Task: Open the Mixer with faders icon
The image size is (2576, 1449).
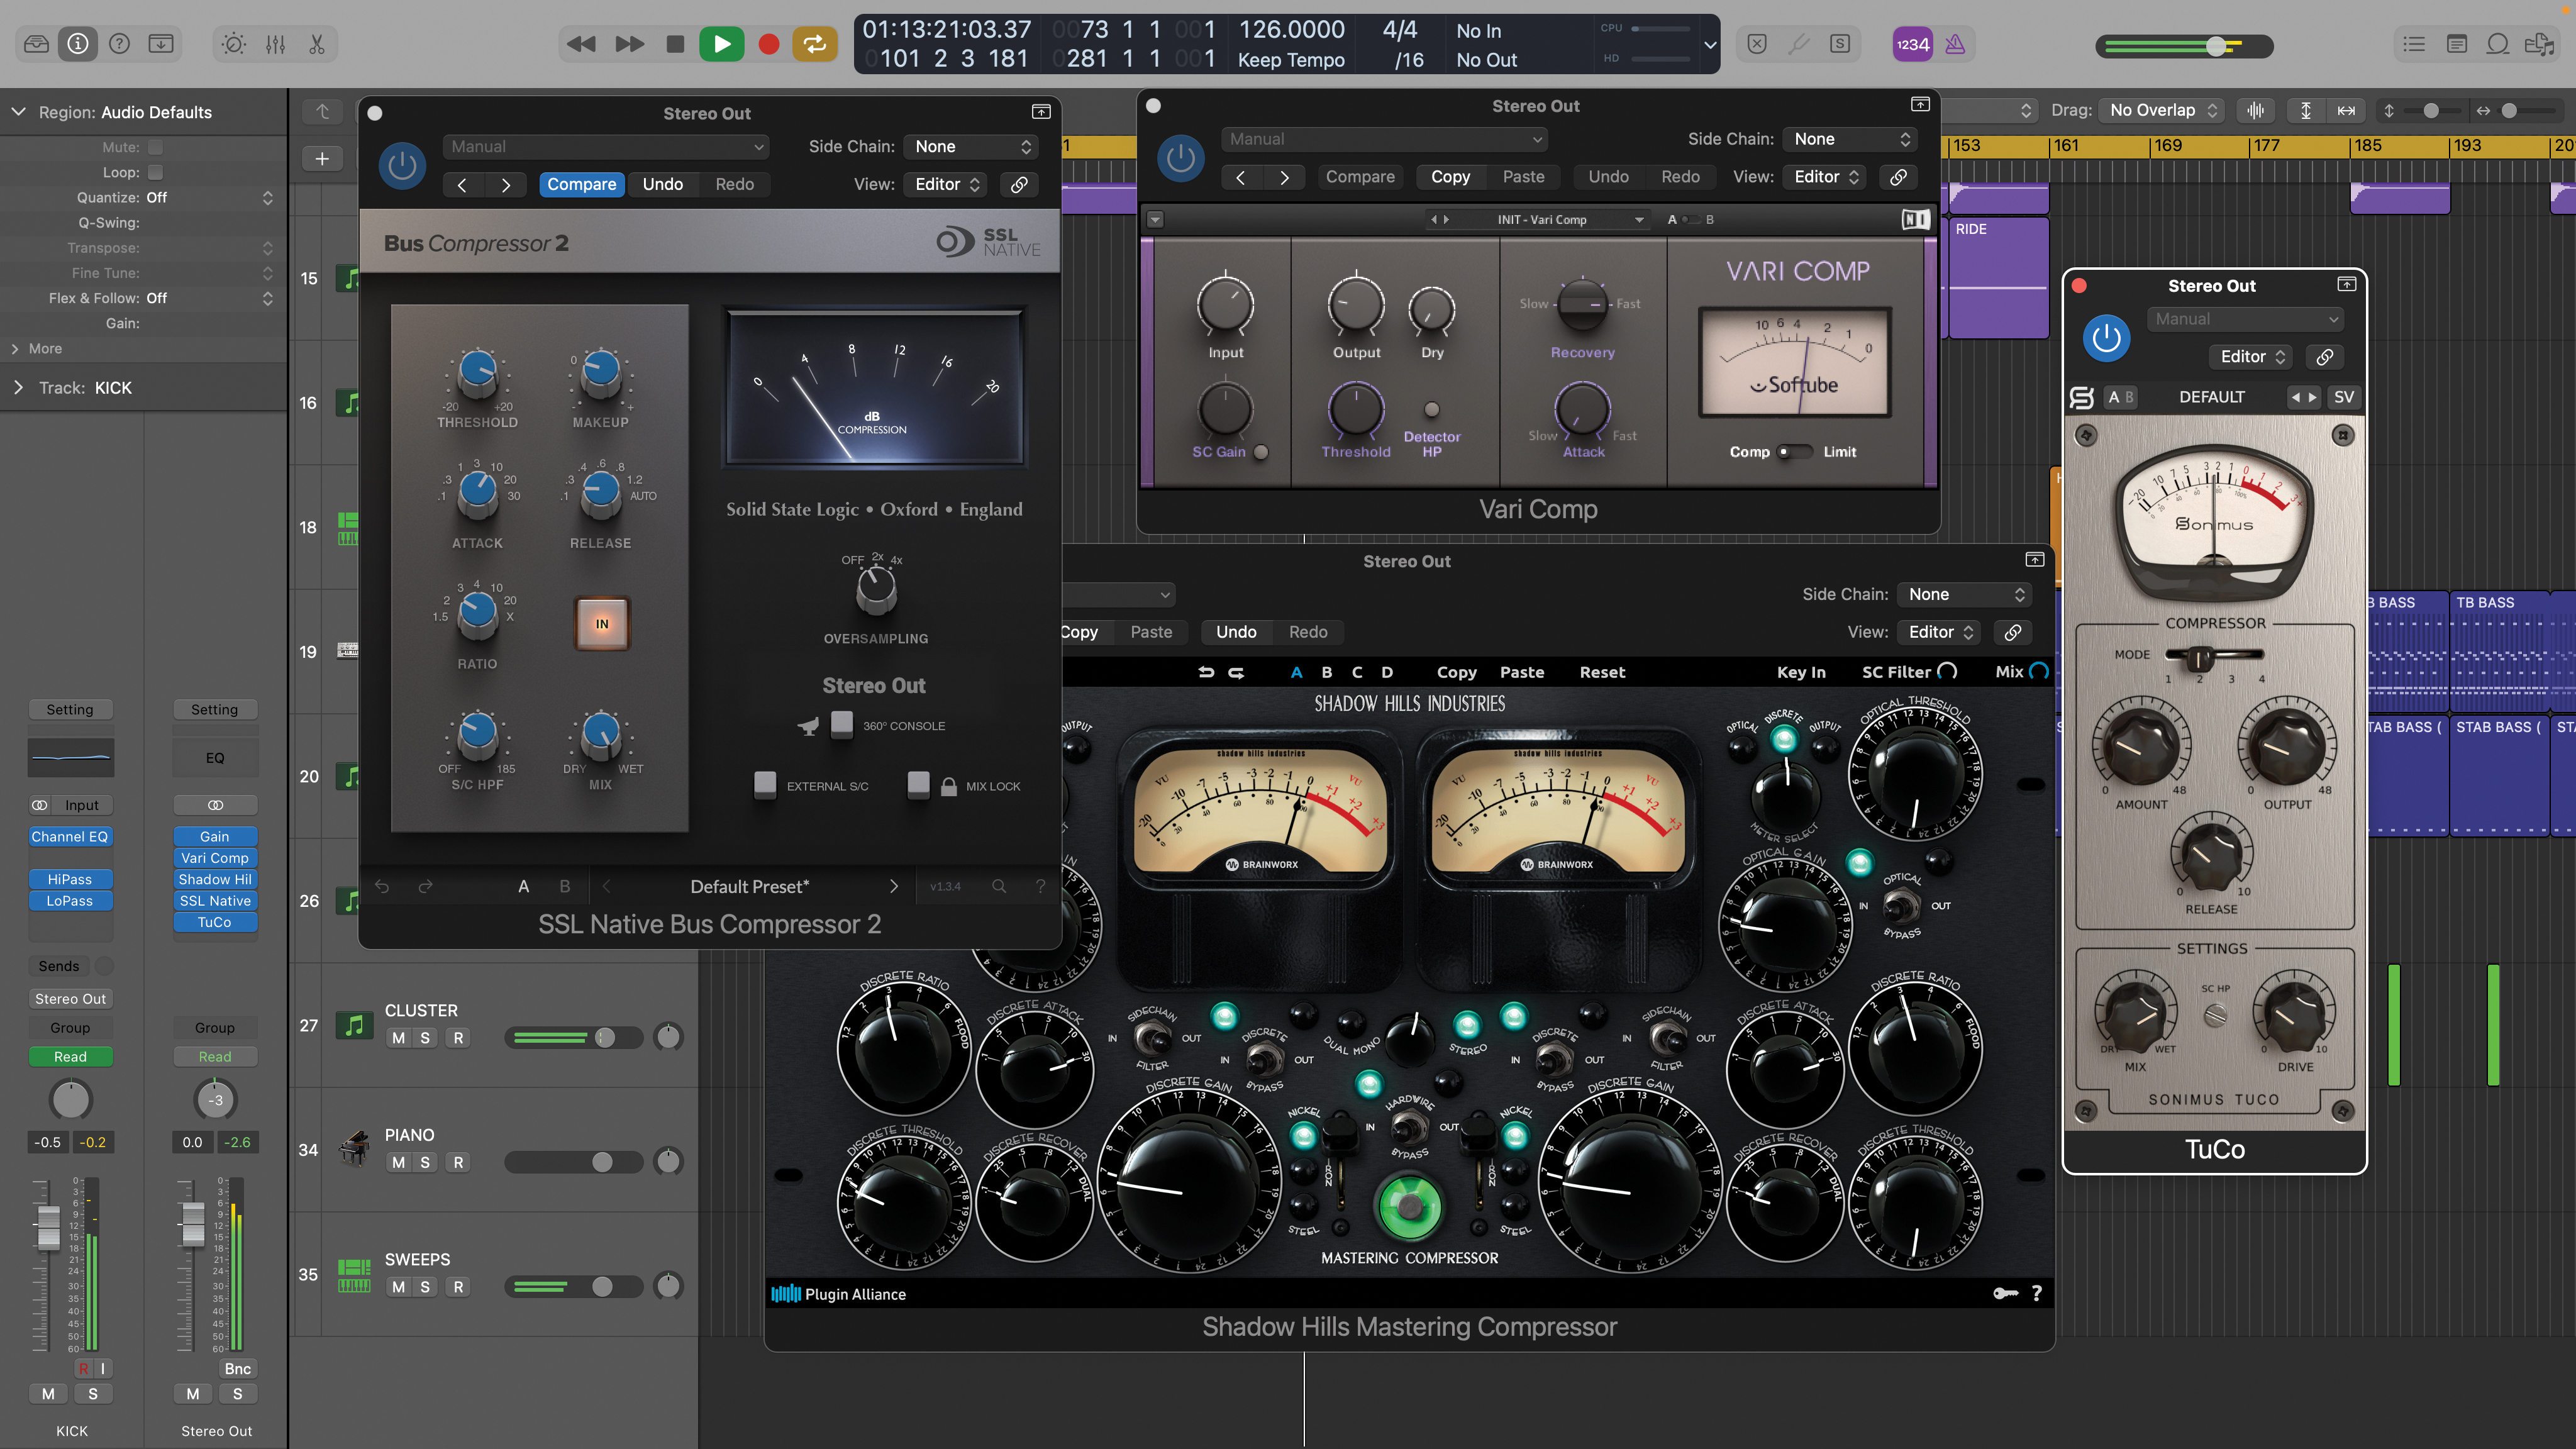Action: point(275,44)
